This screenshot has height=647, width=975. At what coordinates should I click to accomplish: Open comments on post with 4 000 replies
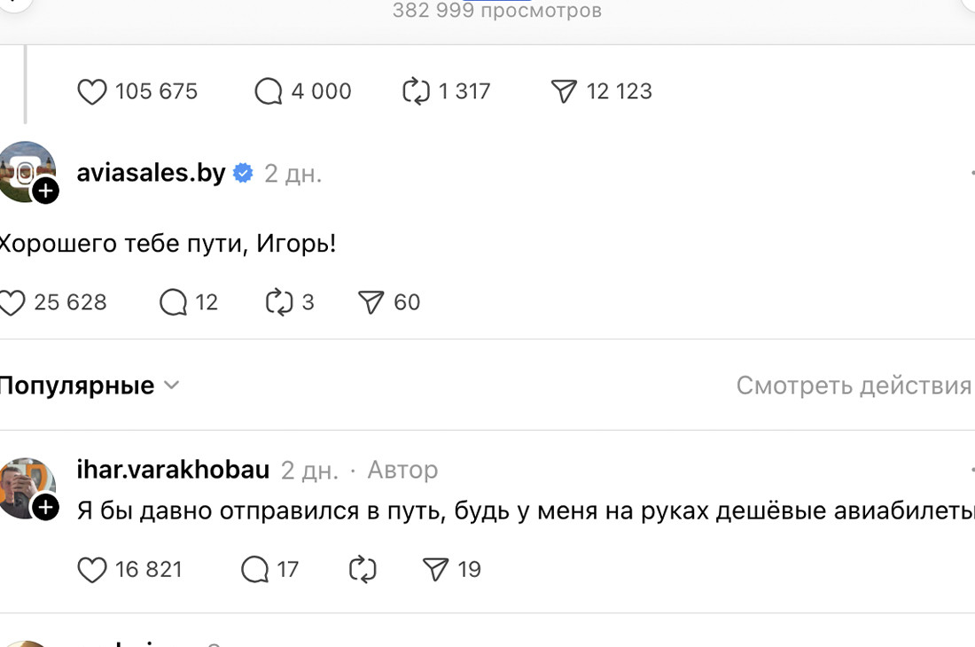pos(268,91)
